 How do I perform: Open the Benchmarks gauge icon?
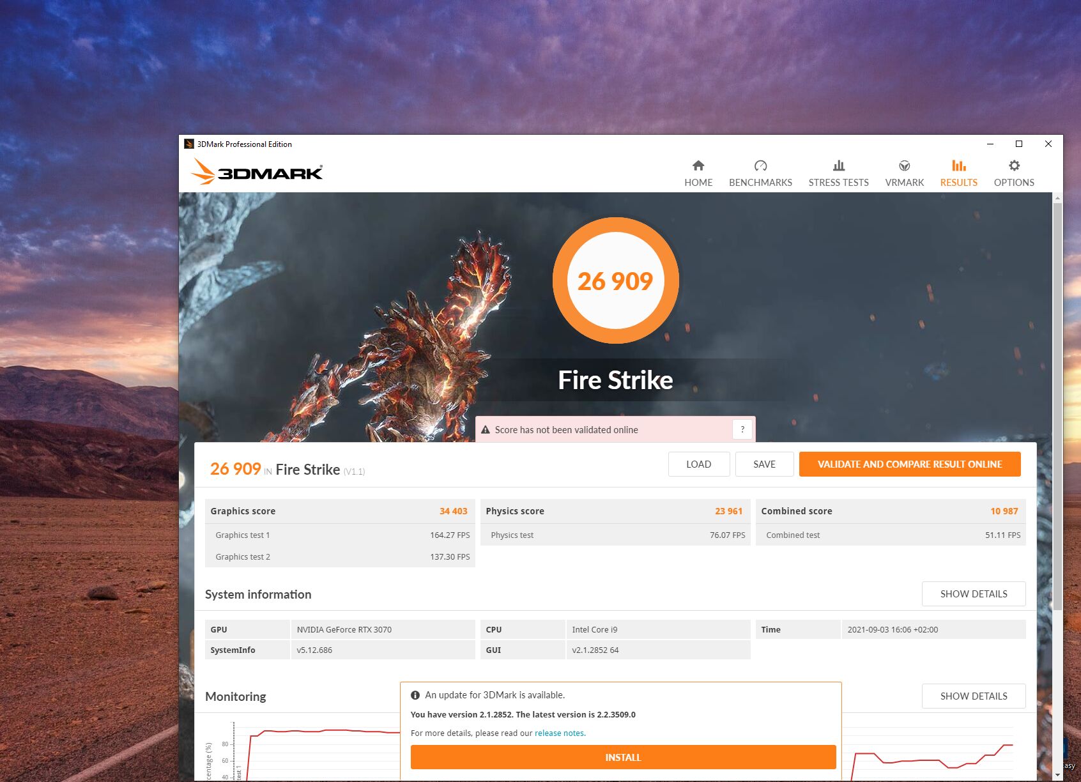(760, 165)
